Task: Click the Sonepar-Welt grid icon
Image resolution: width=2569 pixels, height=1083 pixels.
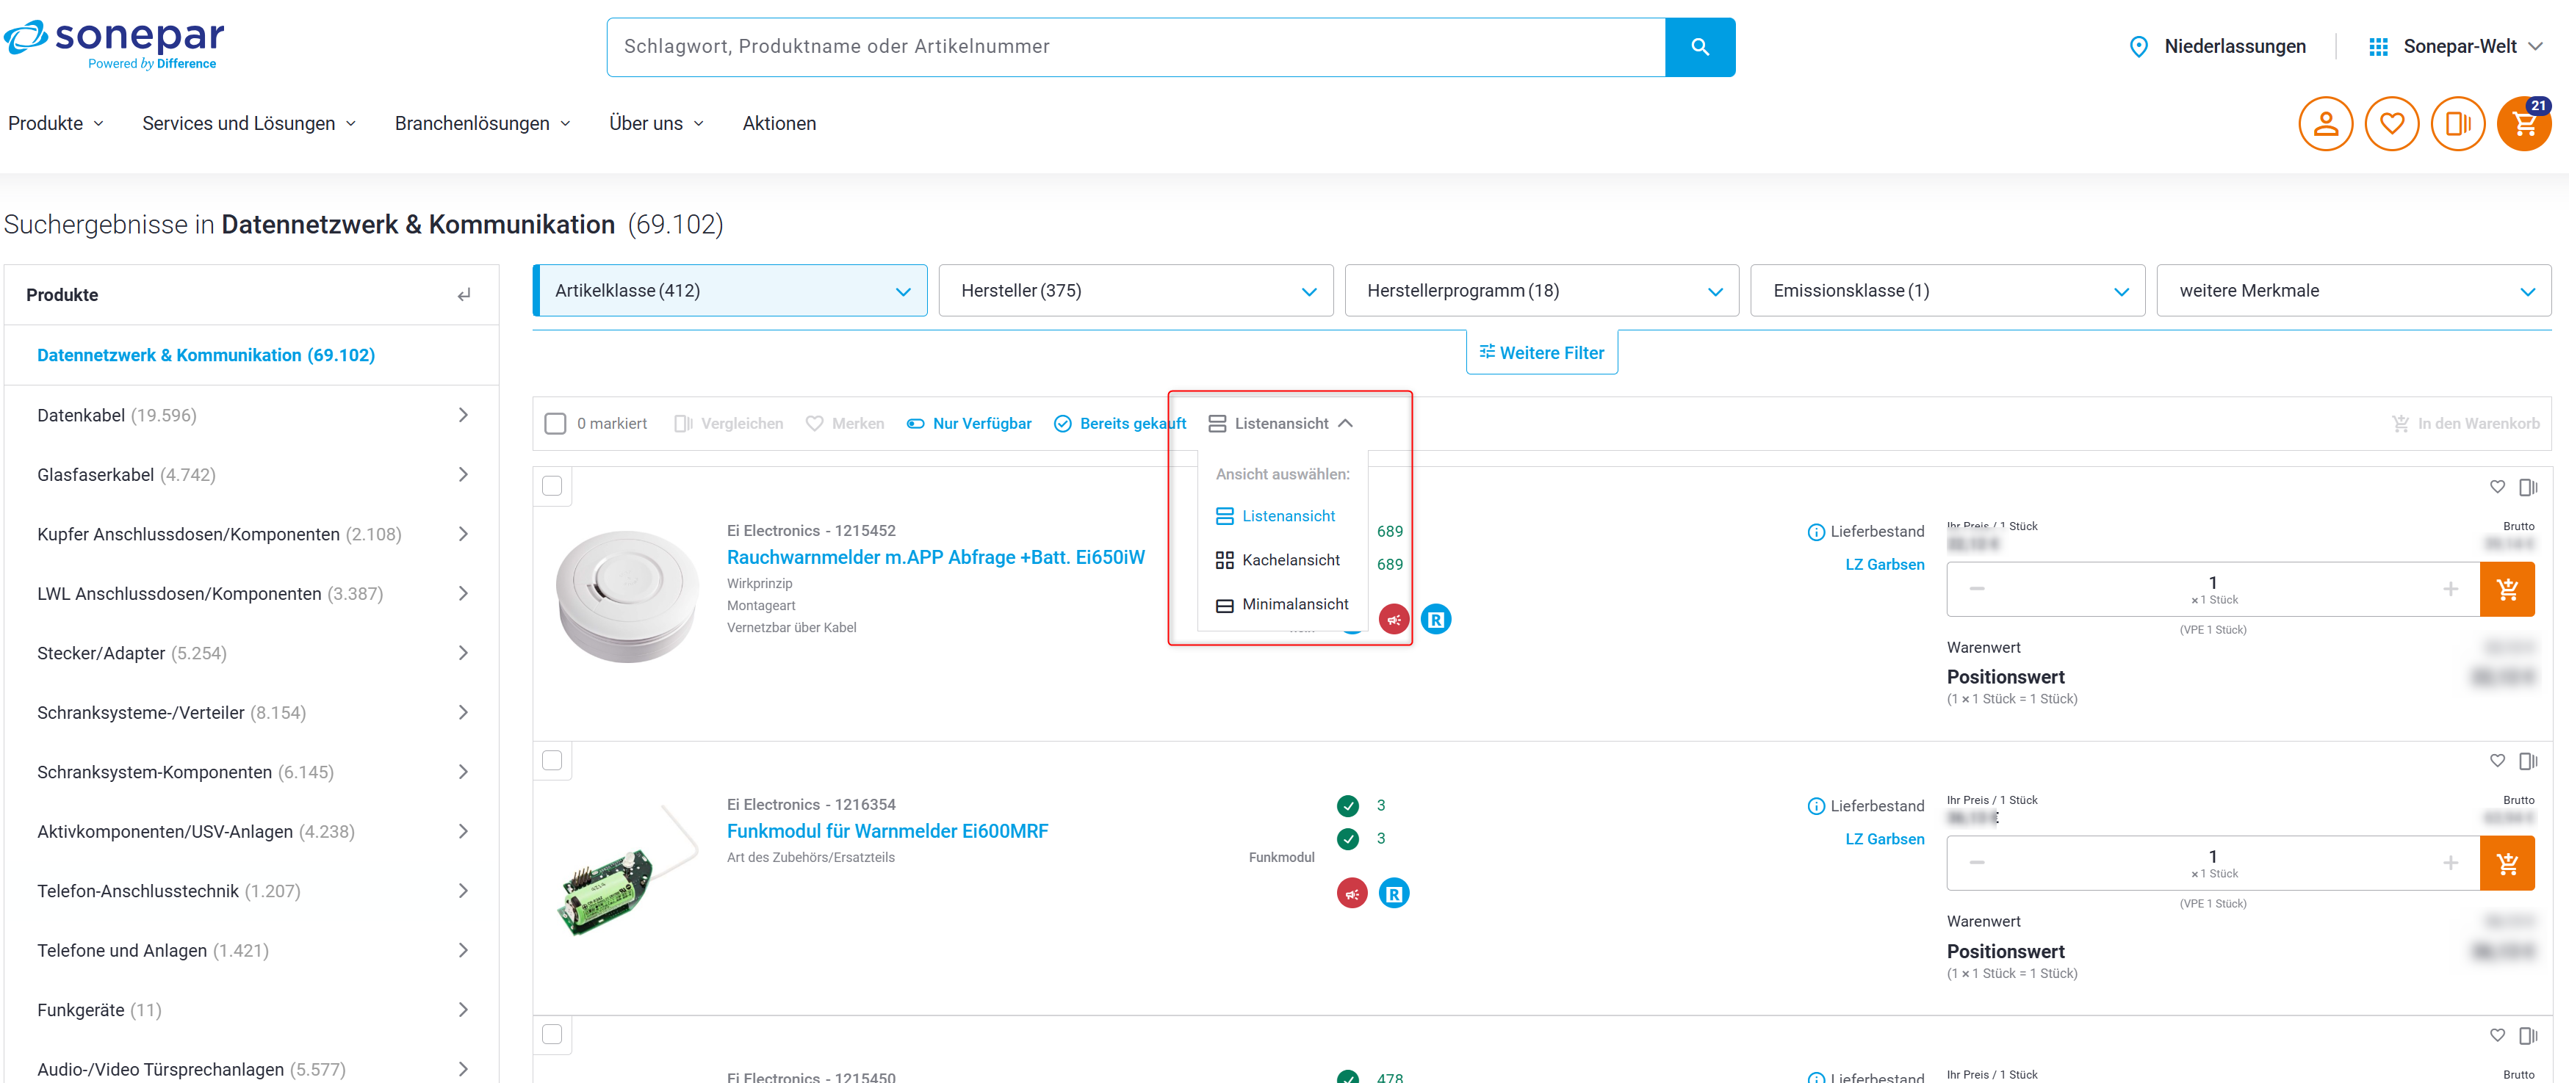Action: 2377,47
